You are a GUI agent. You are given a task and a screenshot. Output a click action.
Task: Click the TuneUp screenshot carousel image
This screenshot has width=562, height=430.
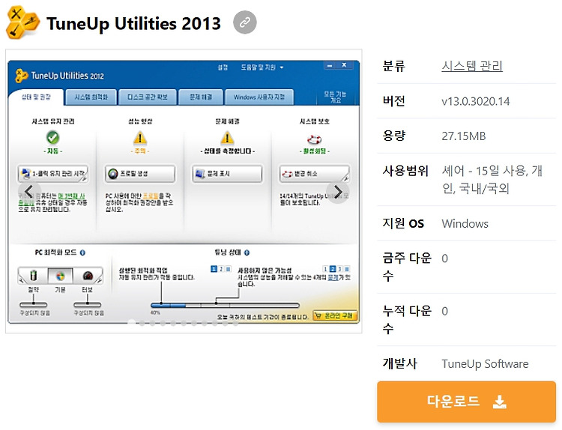tap(184, 191)
